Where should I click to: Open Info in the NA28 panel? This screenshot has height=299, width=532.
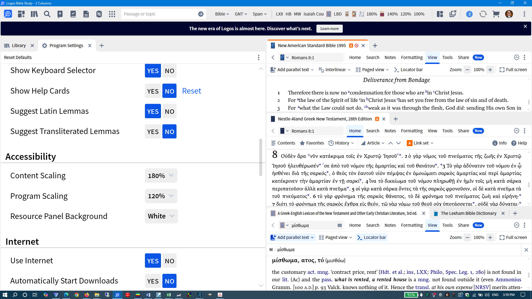[x=499, y=143]
